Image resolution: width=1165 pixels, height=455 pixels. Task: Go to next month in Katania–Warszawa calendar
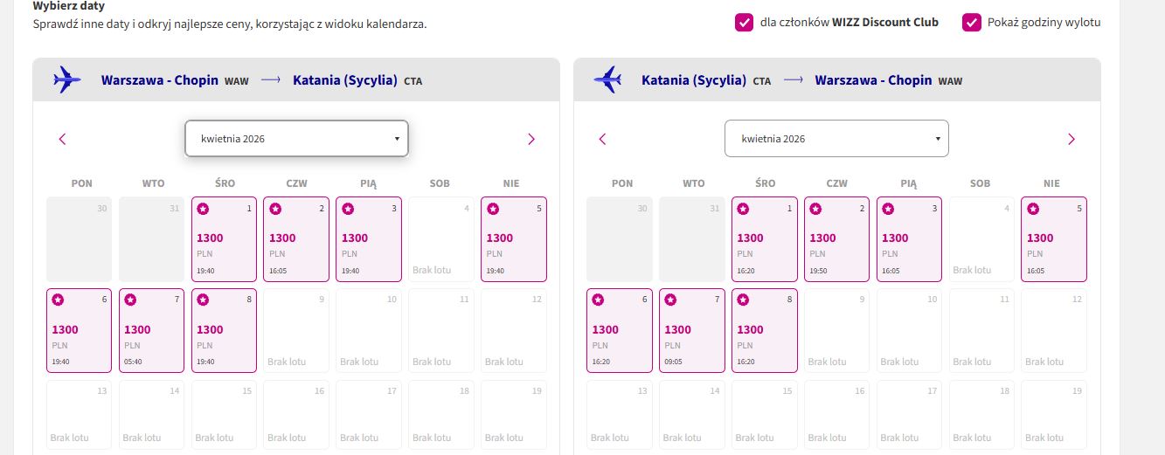point(1071,139)
